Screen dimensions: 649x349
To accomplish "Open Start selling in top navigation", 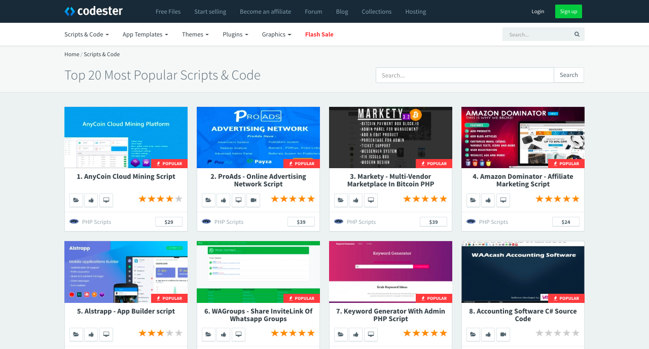I will click(x=210, y=12).
